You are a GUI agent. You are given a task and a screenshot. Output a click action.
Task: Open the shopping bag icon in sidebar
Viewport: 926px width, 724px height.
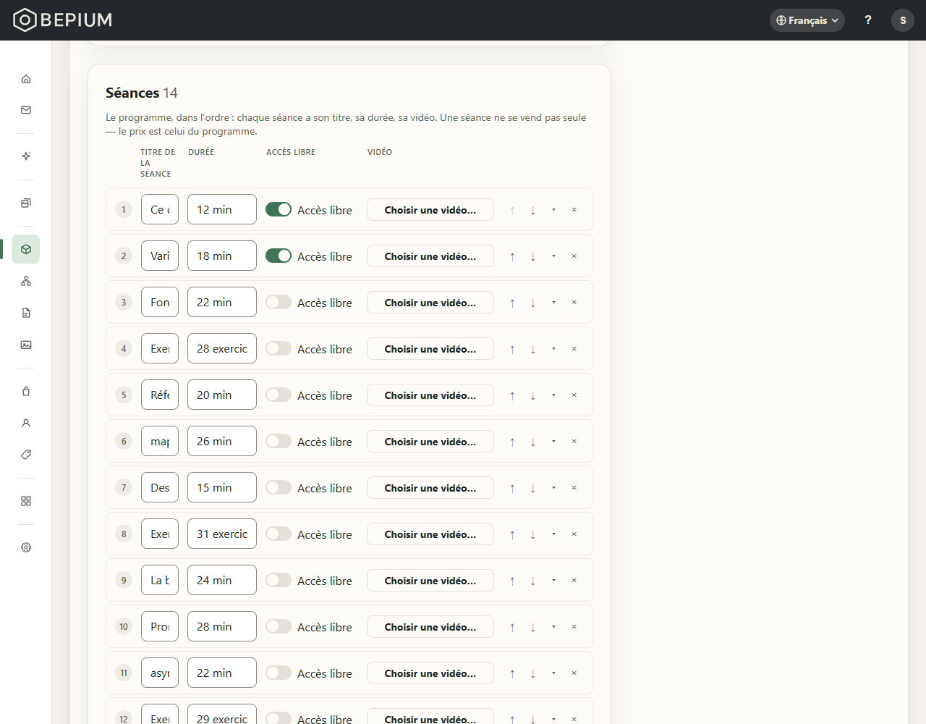tap(26, 391)
